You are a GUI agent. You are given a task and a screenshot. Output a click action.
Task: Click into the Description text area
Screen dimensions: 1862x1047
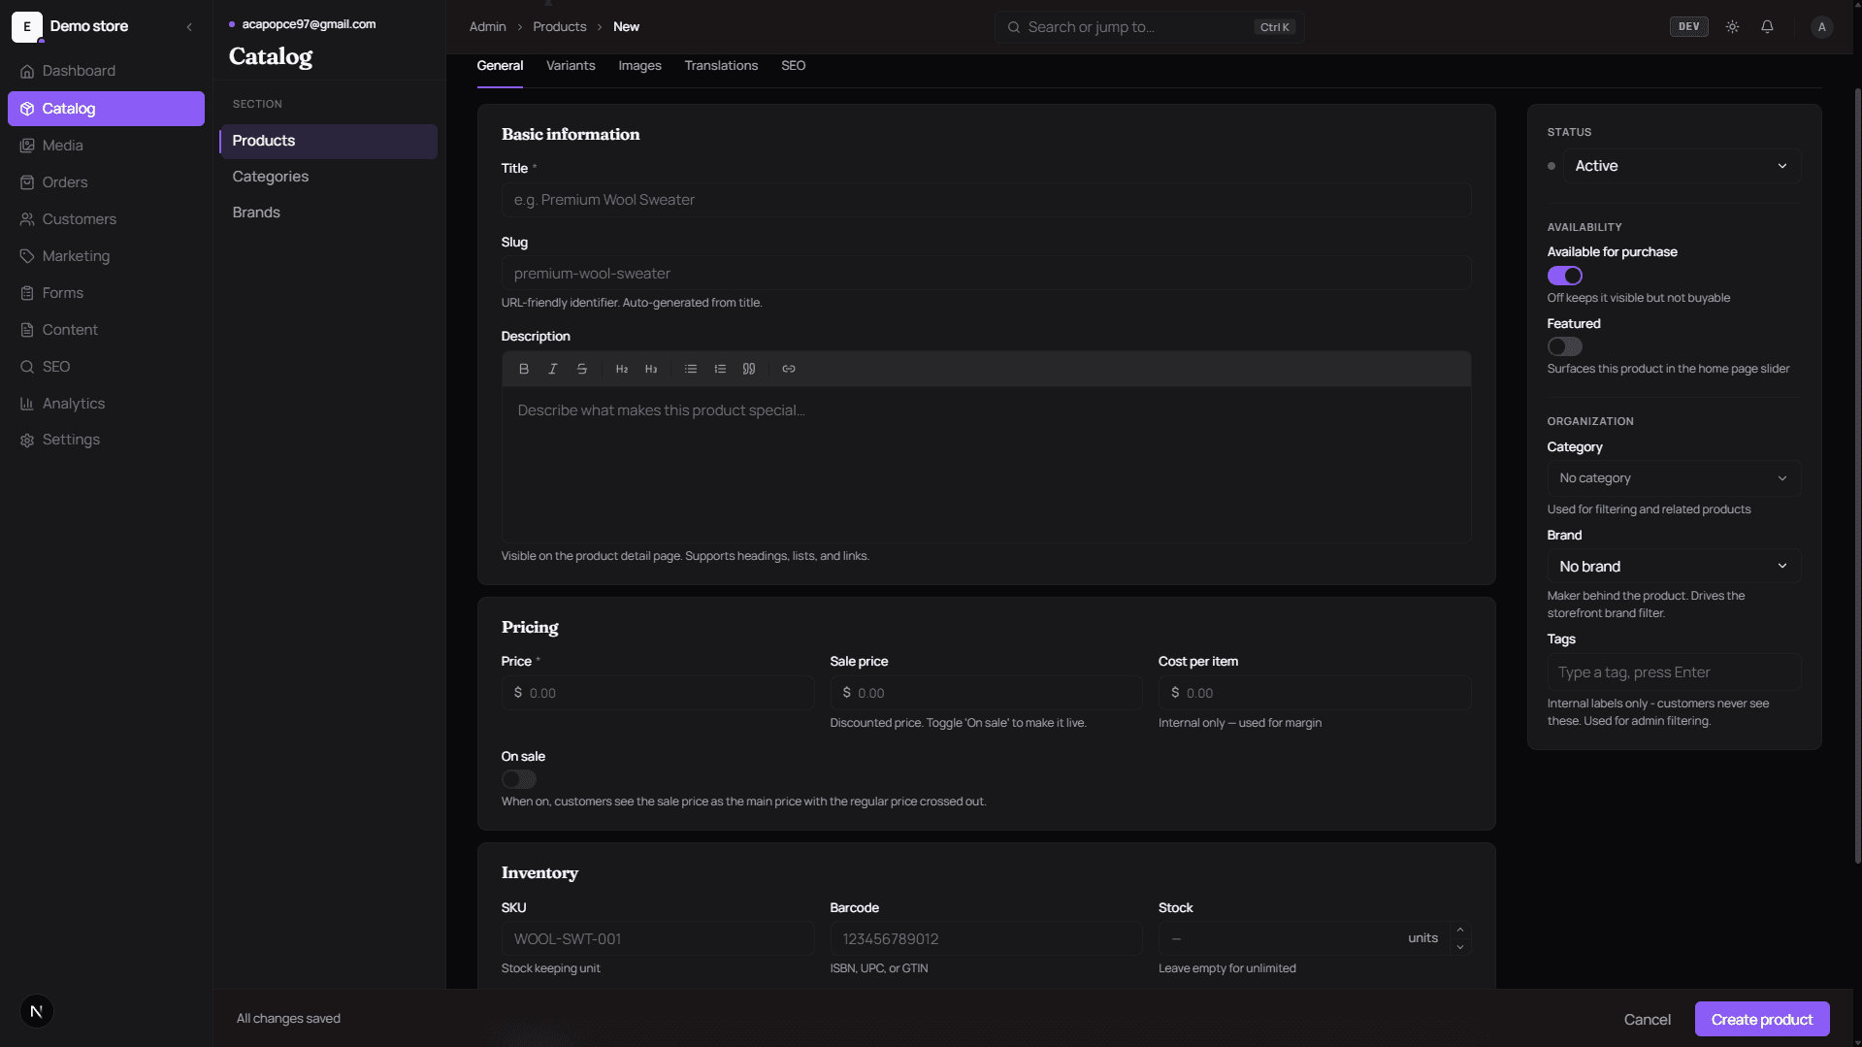pyautogui.click(x=986, y=464)
